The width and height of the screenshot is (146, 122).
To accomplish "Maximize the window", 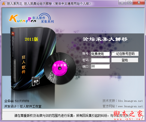I will [x=129, y=2].
